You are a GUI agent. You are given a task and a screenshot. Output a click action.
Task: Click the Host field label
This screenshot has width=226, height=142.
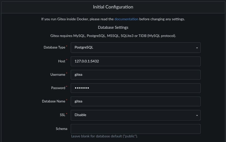[x=62, y=61]
